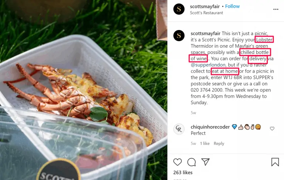
Task: View the 1 like on the comment
Action: [204, 143]
